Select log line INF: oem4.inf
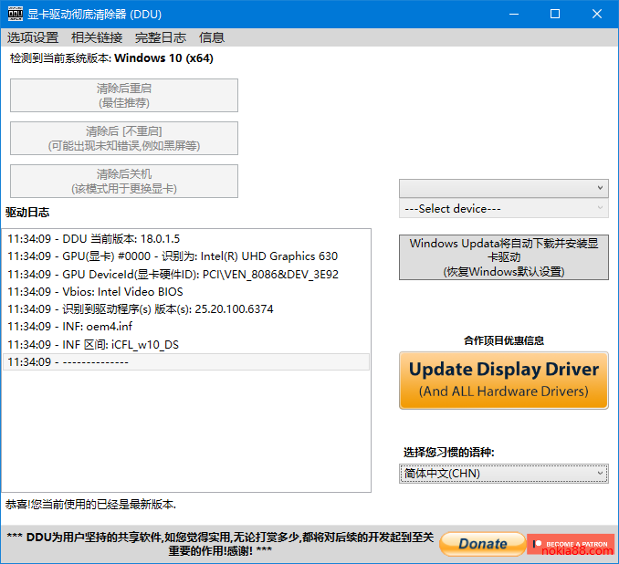The image size is (619, 564). [x=186, y=327]
